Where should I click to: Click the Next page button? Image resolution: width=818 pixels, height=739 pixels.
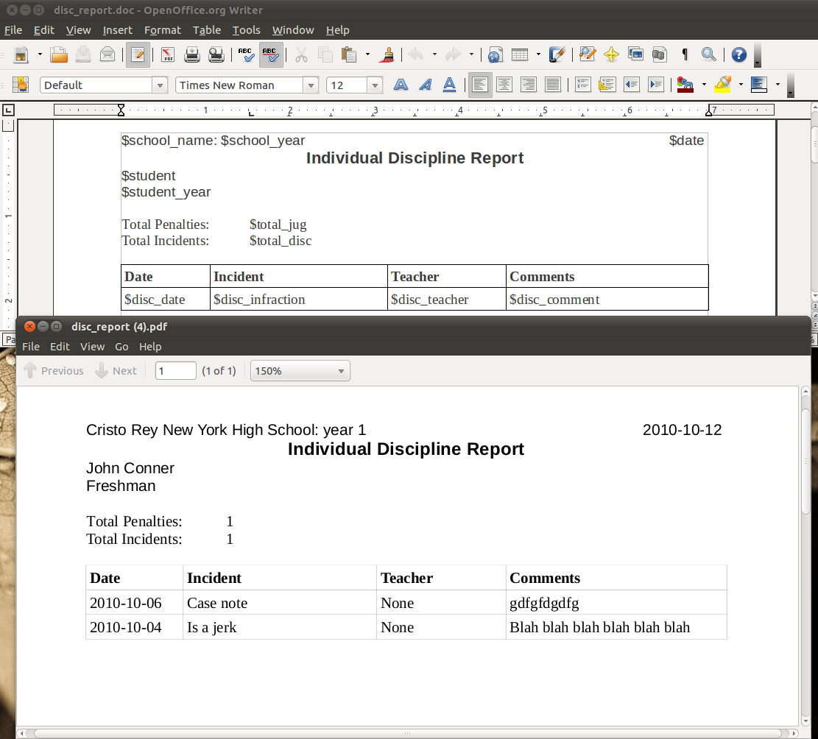(116, 371)
